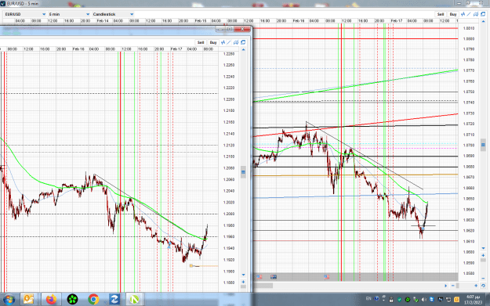Open green N trading app taskbar button
Image resolution: width=490 pixels, height=306 pixels.
tap(134, 300)
